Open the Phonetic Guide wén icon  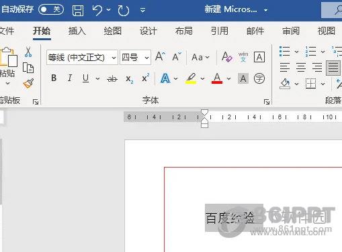coord(243,57)
